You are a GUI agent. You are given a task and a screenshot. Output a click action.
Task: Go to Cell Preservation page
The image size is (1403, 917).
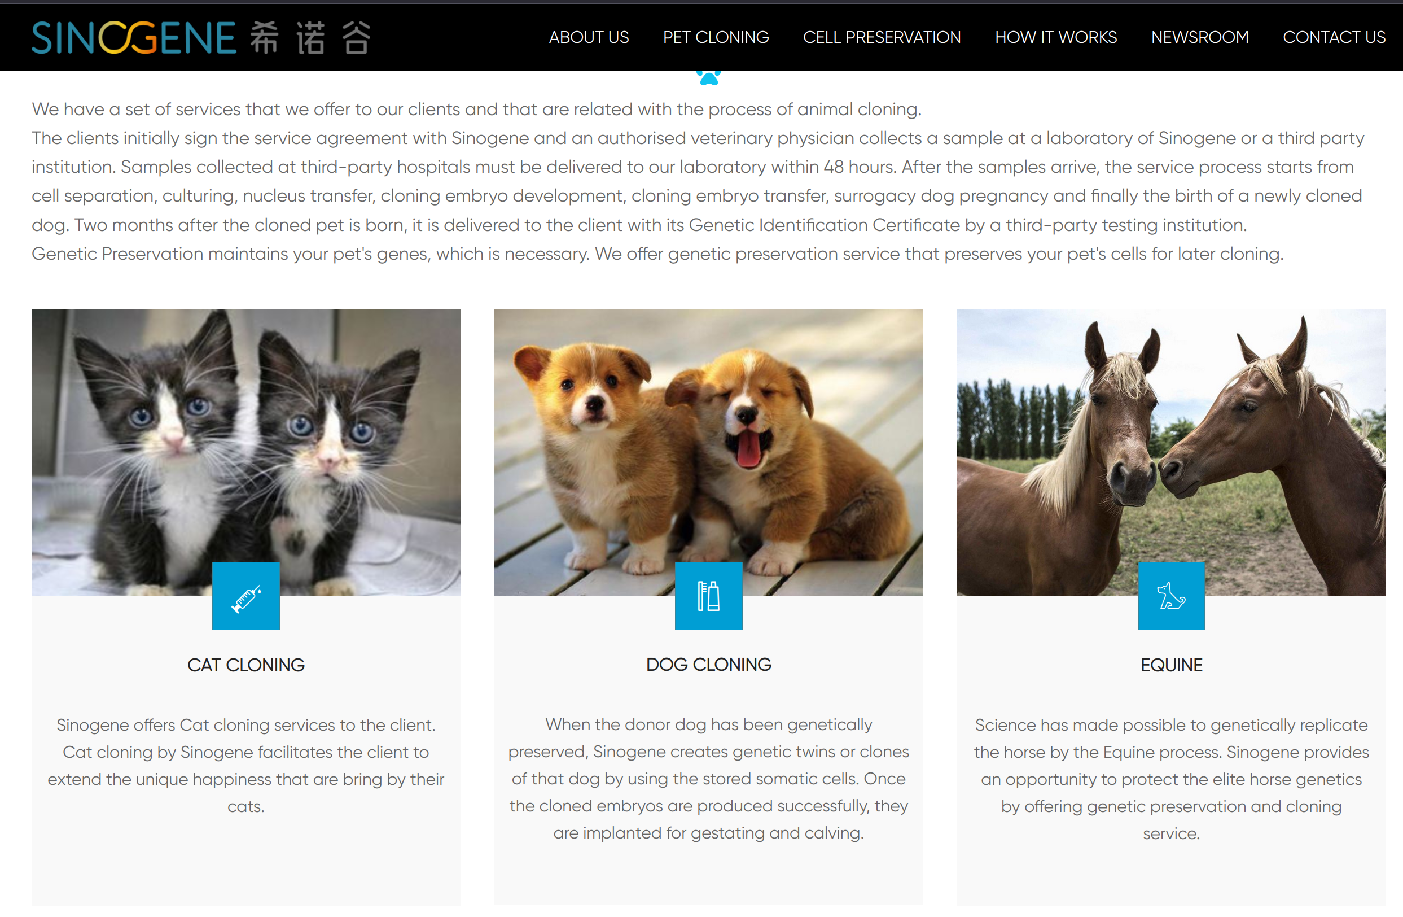pyautogui.click(x=882, y=37)
